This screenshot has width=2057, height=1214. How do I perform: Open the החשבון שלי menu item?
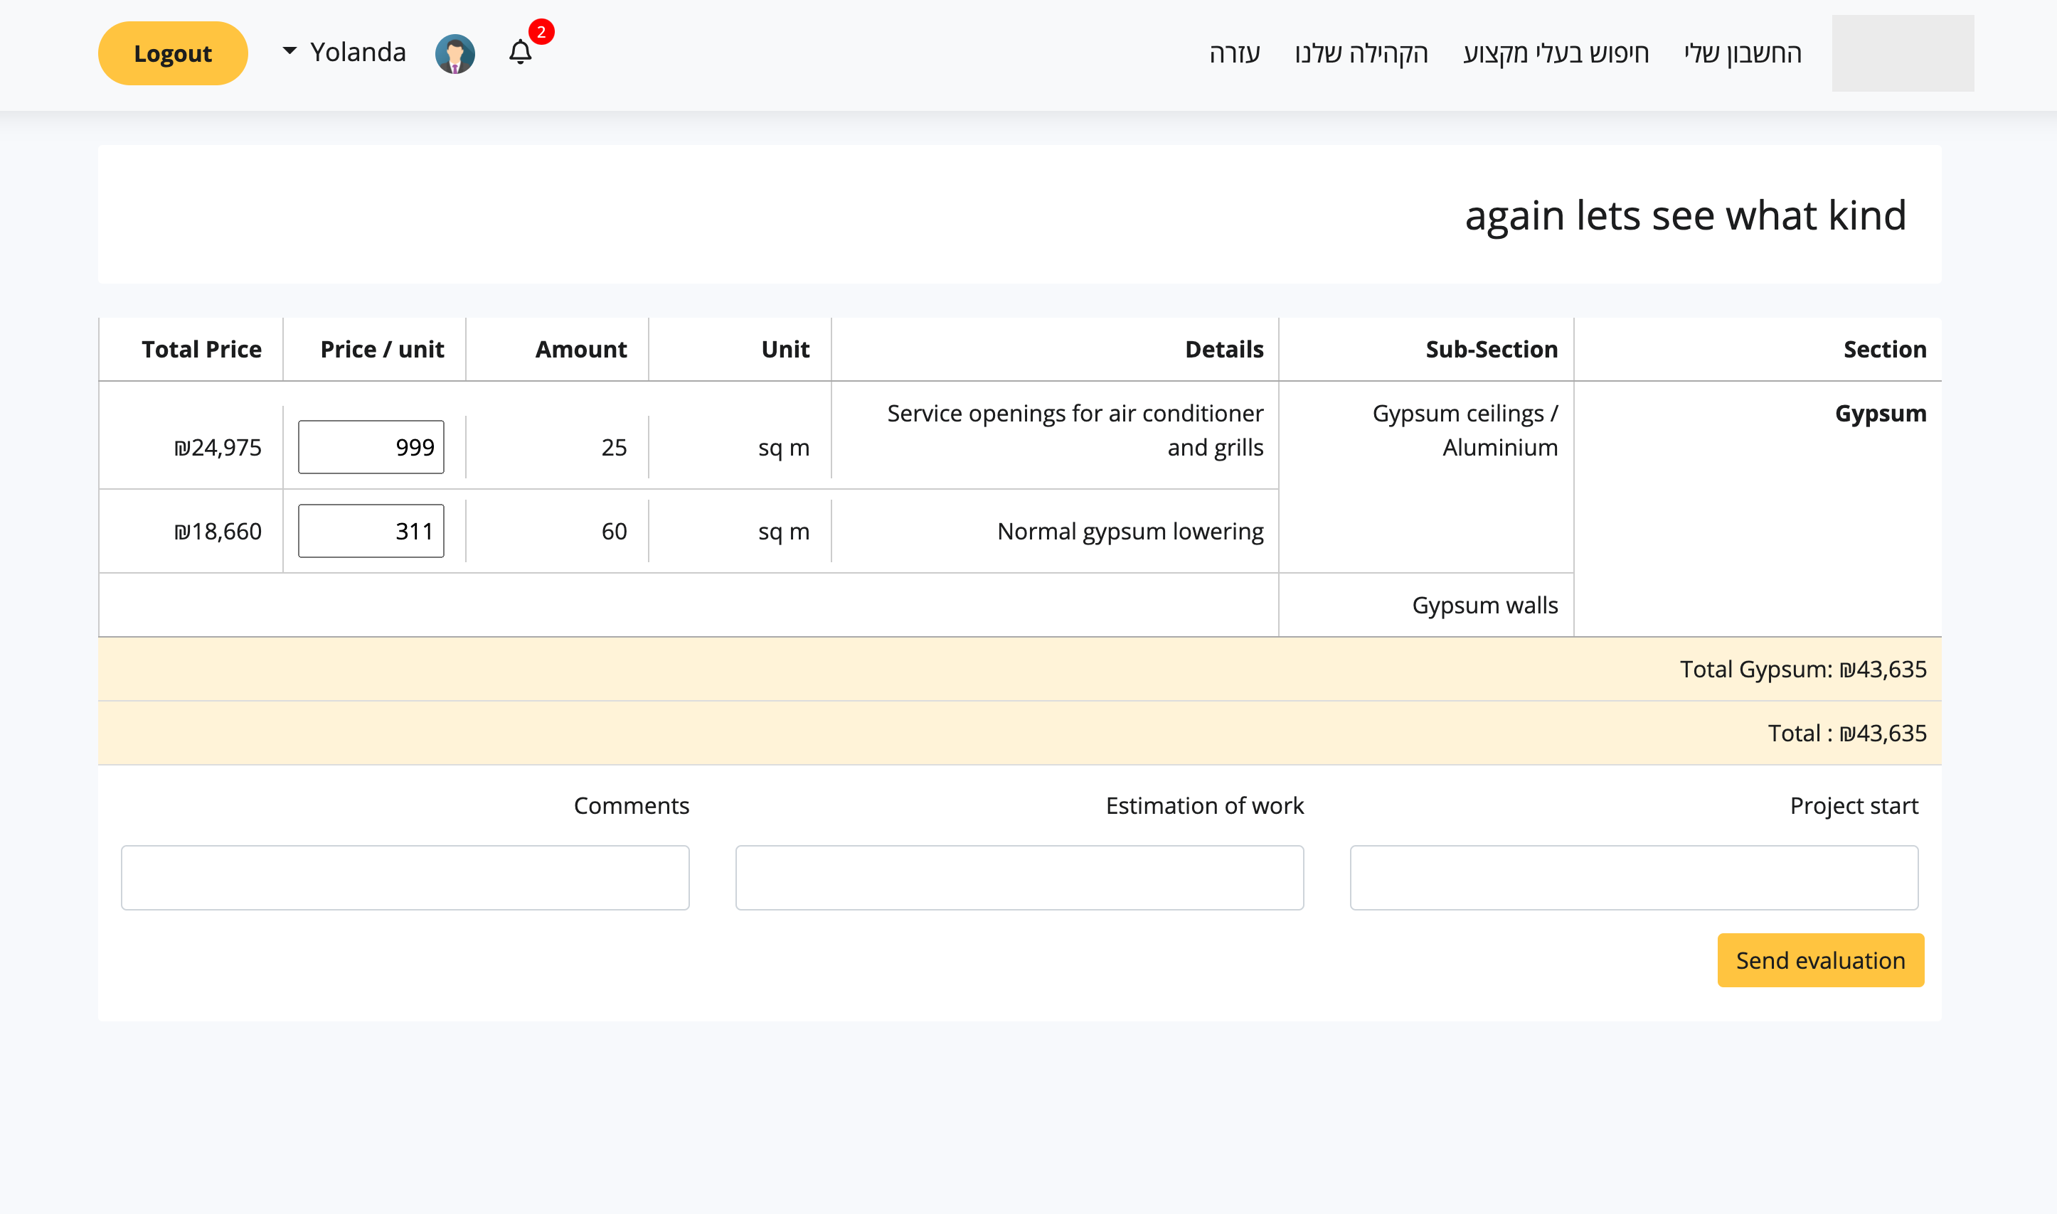pos(1743,52)
